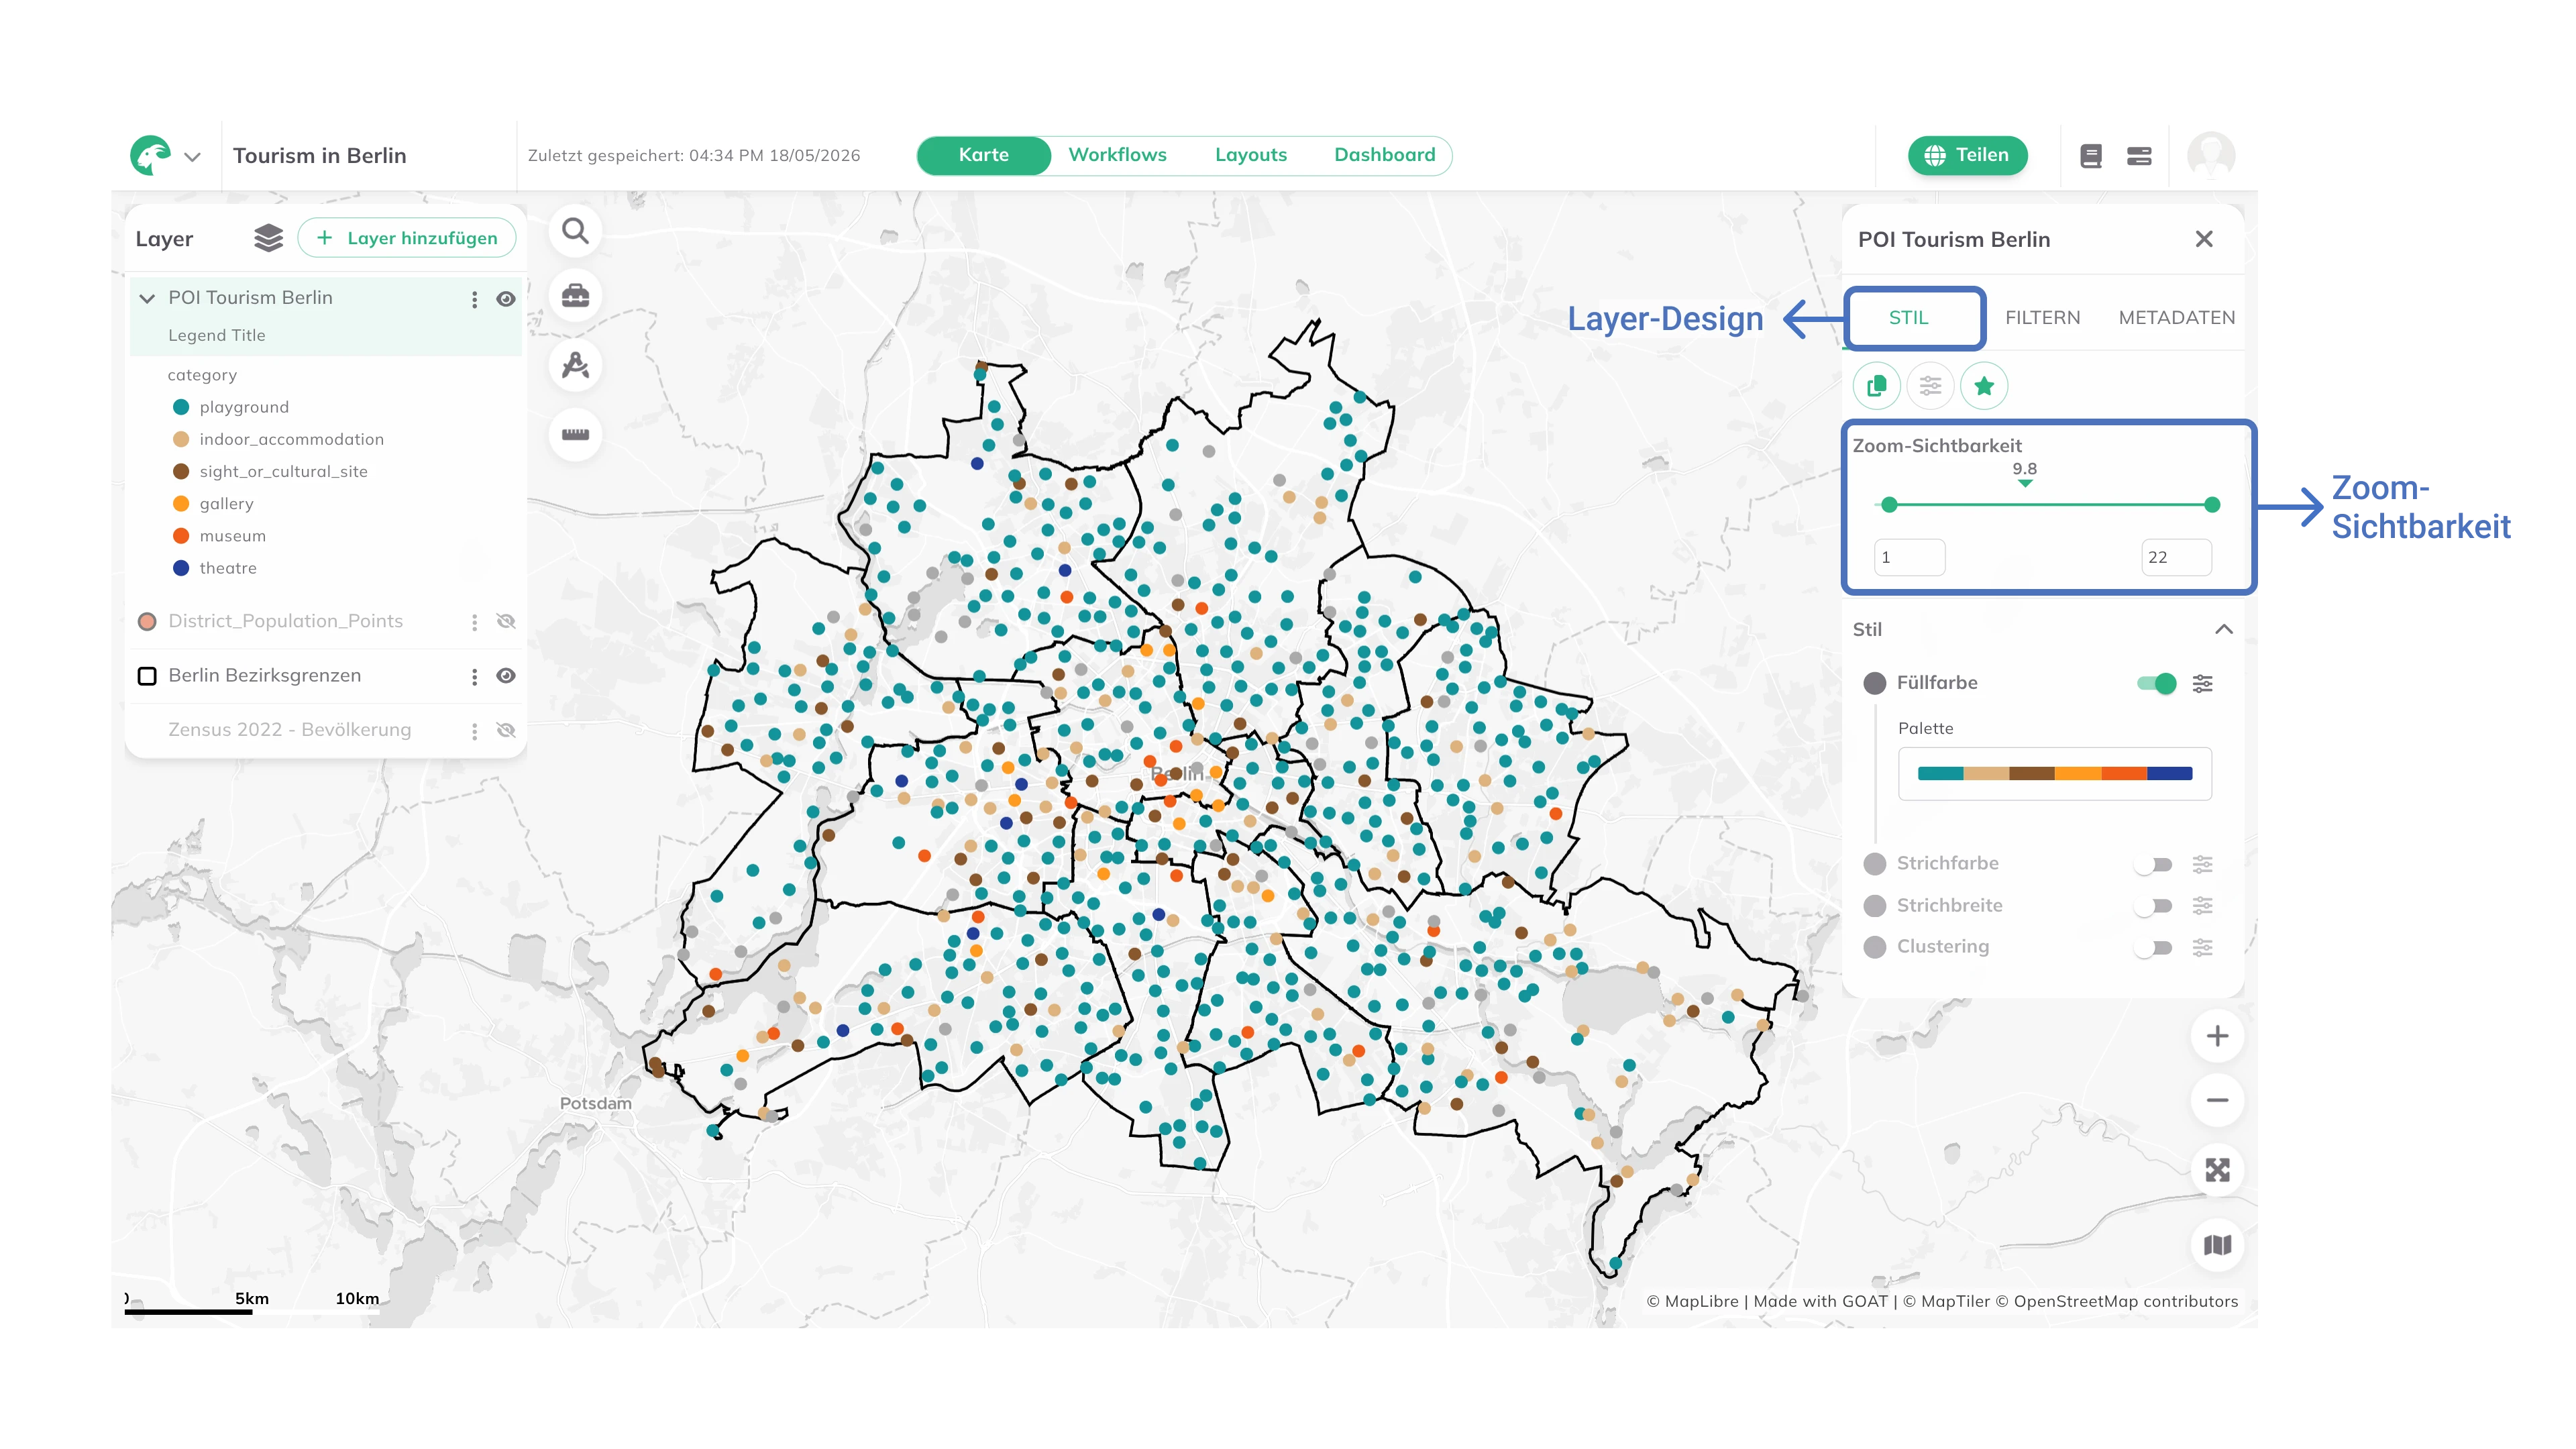Enable the Strichfarbe toggle

2153,865
